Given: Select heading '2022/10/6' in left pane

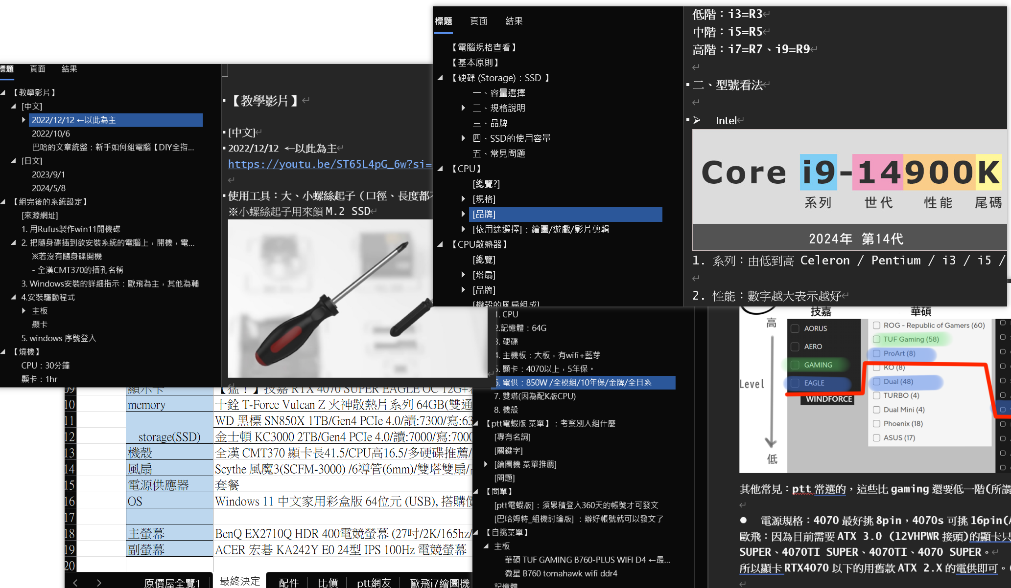Looking at the screenshot, I should point(51,133).
